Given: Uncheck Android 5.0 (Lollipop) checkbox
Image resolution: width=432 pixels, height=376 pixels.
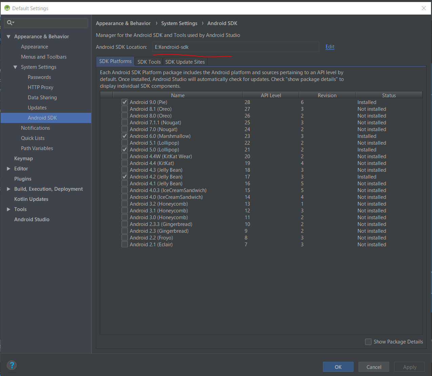Looking at the screenshot, I should [125, 150].
